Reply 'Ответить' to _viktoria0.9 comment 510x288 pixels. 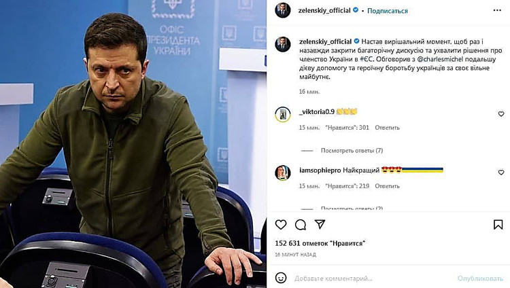point(387,128)
